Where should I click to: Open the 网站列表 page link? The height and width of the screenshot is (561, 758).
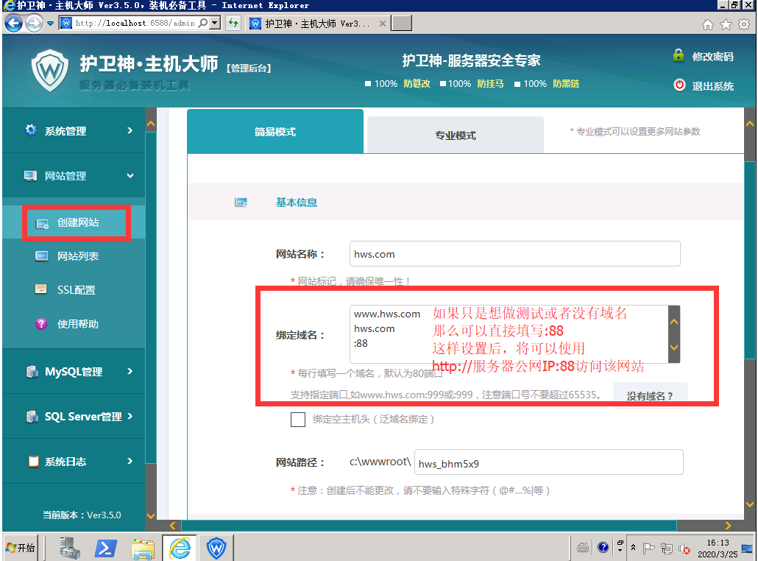[77, 256]
